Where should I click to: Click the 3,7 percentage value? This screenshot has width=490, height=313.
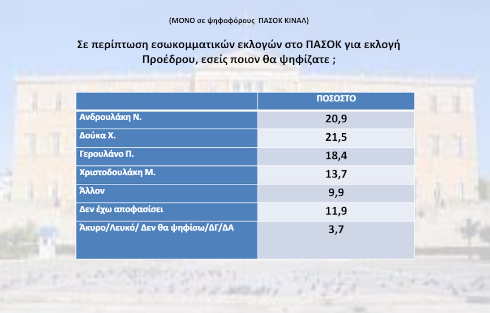click(x=336, y=229)
